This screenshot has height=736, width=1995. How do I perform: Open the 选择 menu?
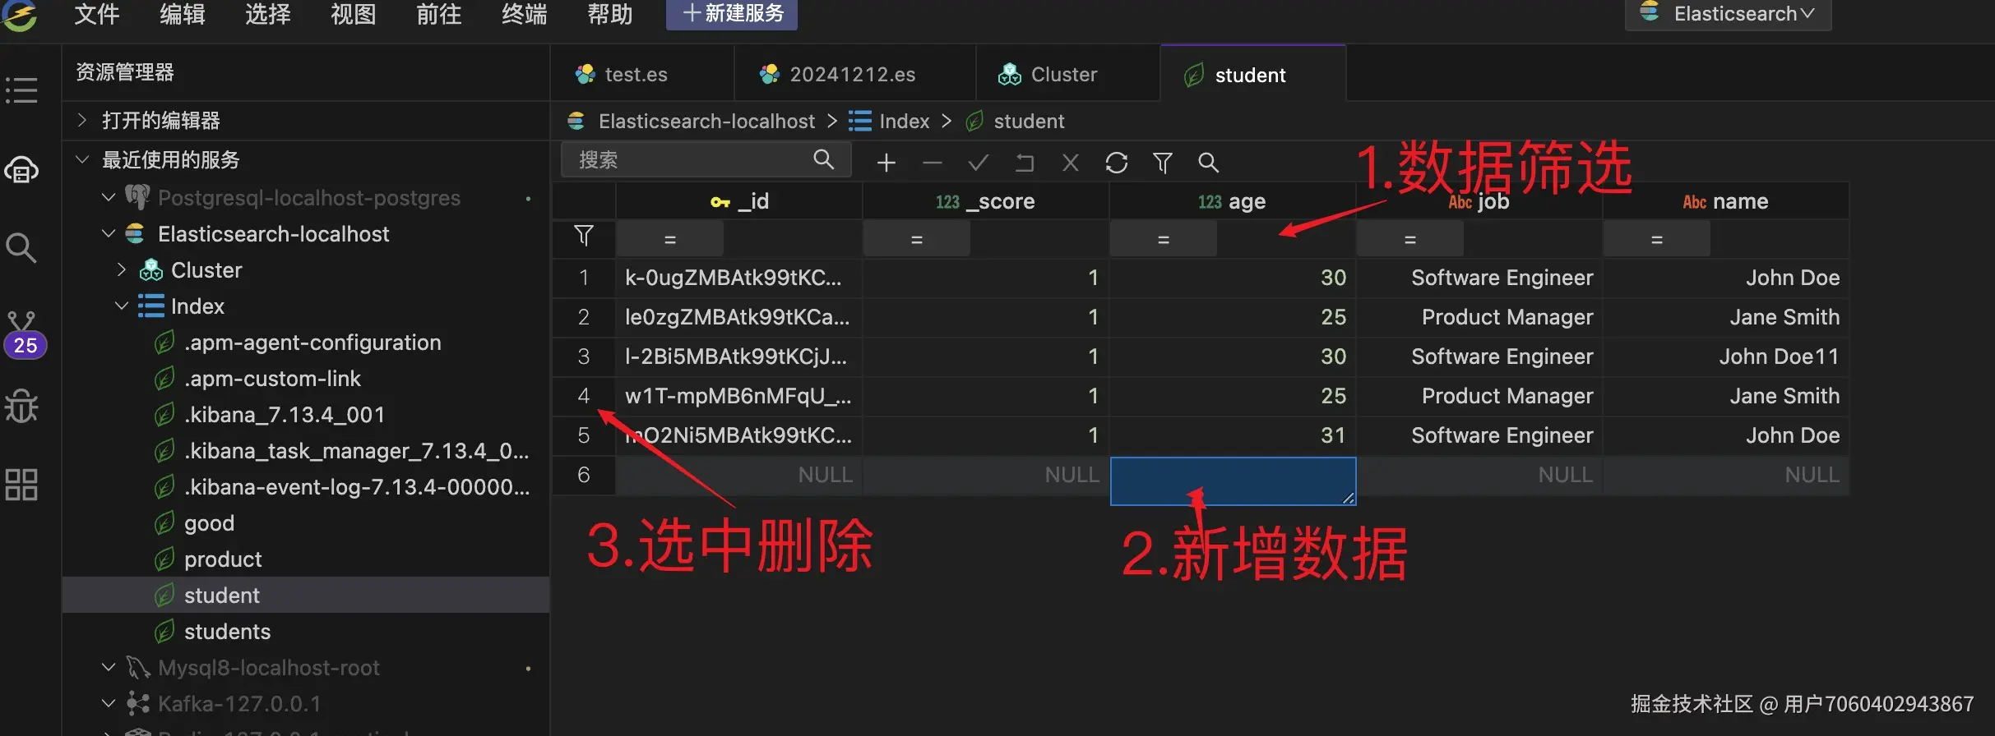[x=268, y=14]
